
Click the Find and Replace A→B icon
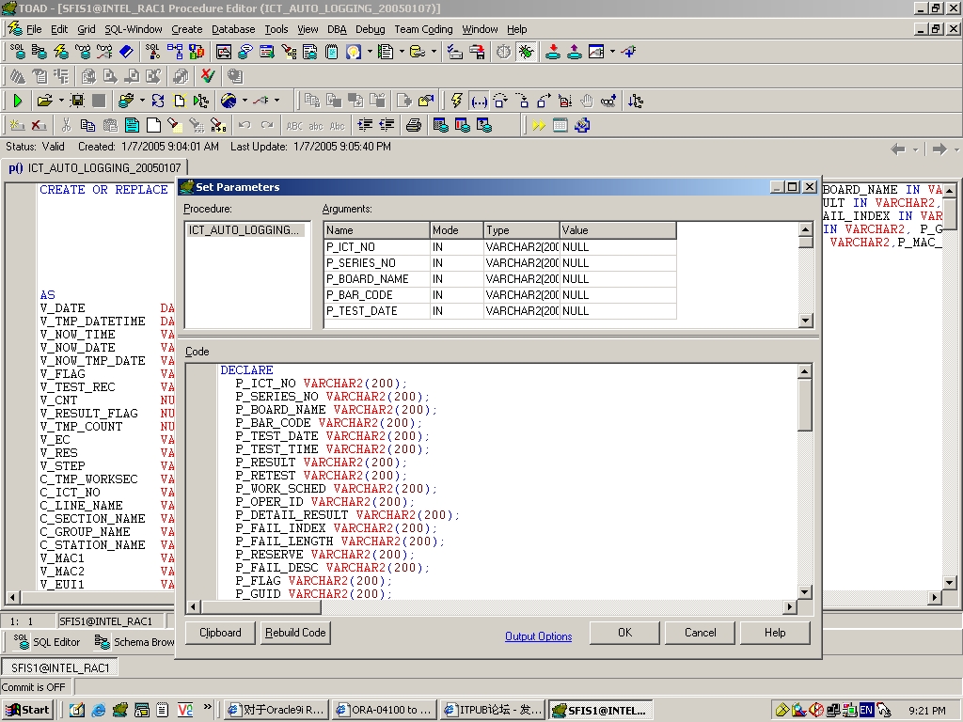[x=218, y=126]
